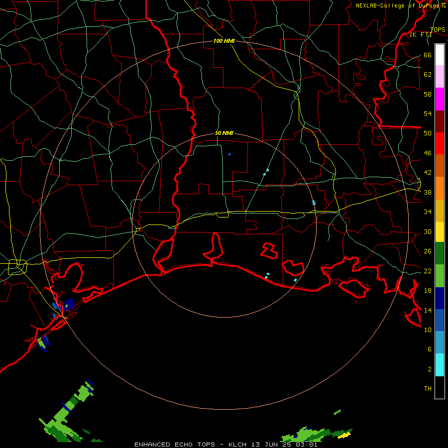This screenshot has width=448, height=448.
Task: Click the 100 NMI range ring label
Action: (224, 41)
